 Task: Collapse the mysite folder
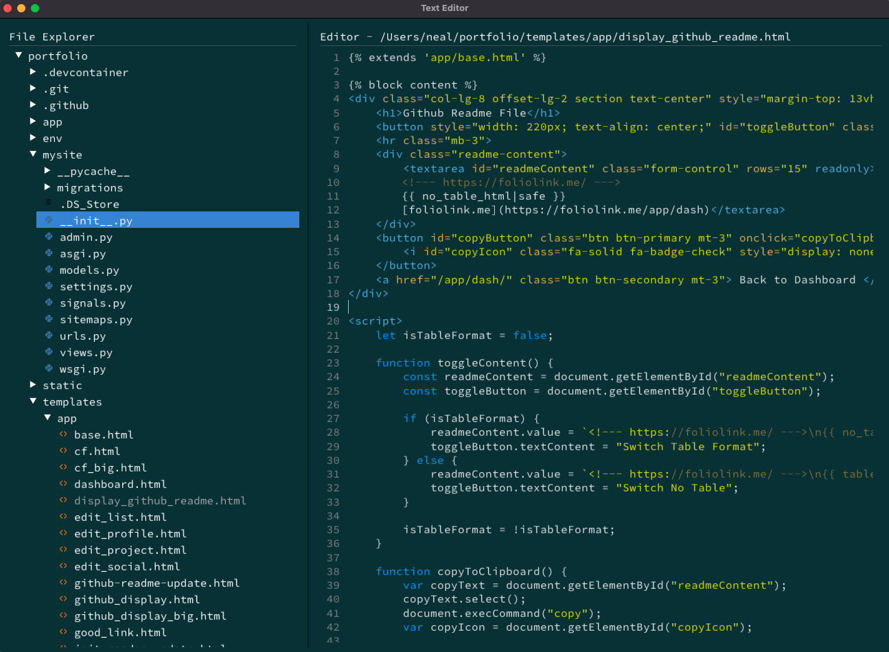(32, 154)
